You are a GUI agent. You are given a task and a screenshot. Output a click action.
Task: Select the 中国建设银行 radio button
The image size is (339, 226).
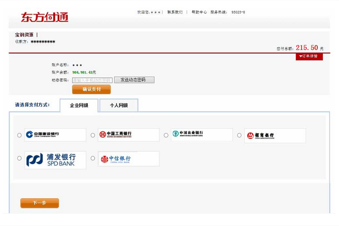[x=19, y=135]
